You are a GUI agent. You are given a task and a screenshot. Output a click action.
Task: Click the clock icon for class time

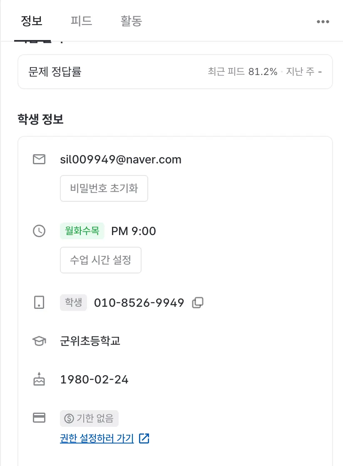click(x=39, y=231)
